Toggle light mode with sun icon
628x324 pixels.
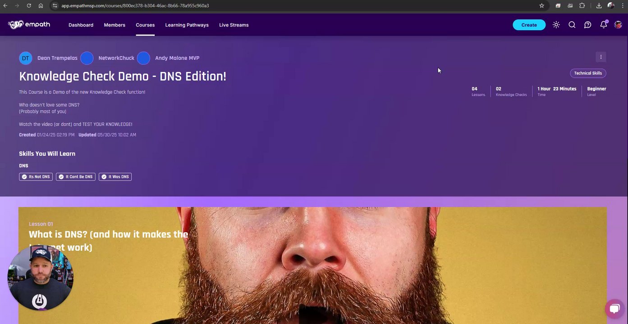tap(556, 25)
